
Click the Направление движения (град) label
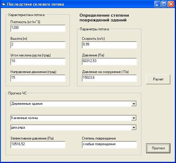[x=33, y=72]
